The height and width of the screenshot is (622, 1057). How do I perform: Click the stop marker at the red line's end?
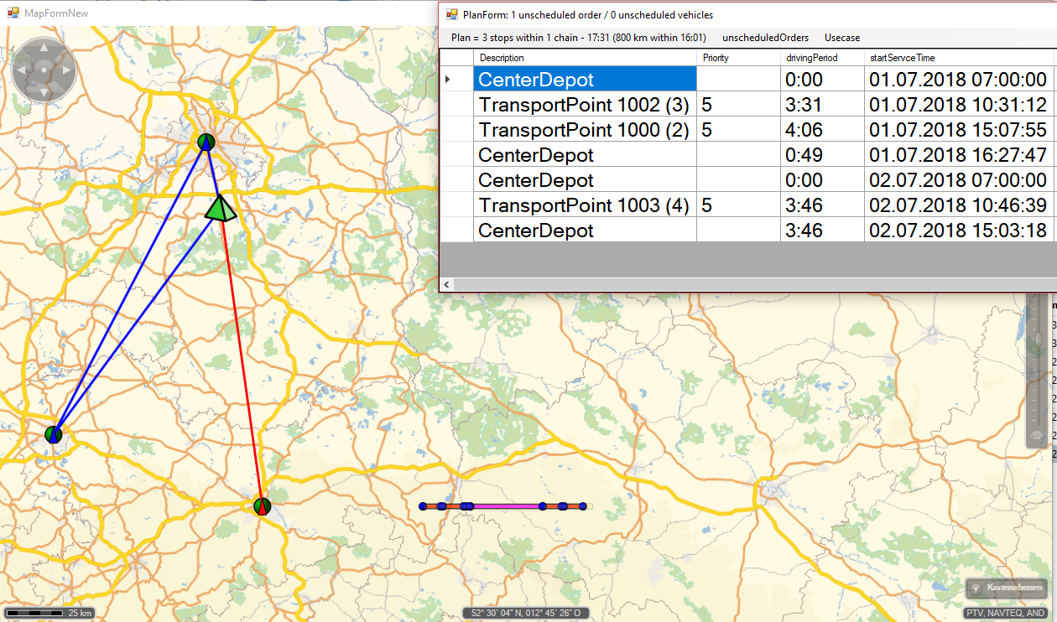click(x=263, y=506)
